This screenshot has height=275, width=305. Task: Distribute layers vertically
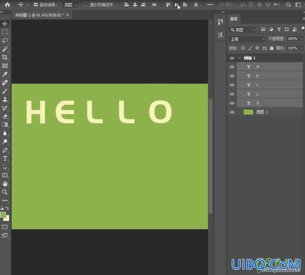point(154,4)
